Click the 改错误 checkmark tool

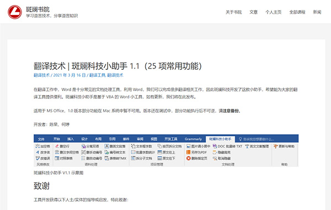tap(43, 158)
